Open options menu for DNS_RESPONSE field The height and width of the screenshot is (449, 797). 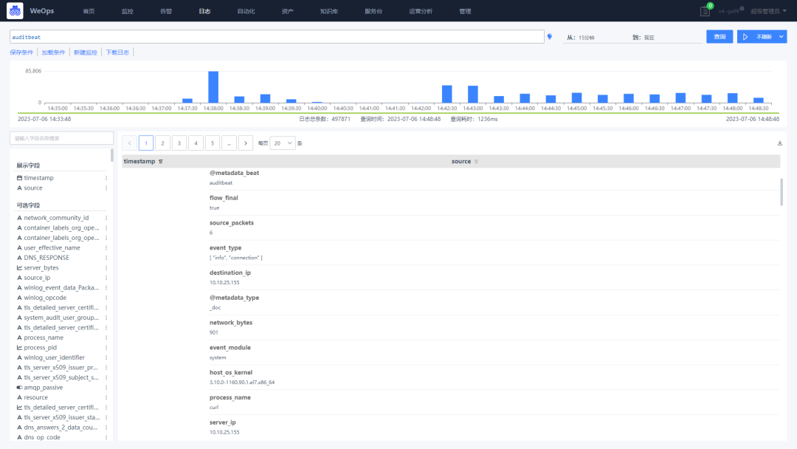(x=106, y=258)
